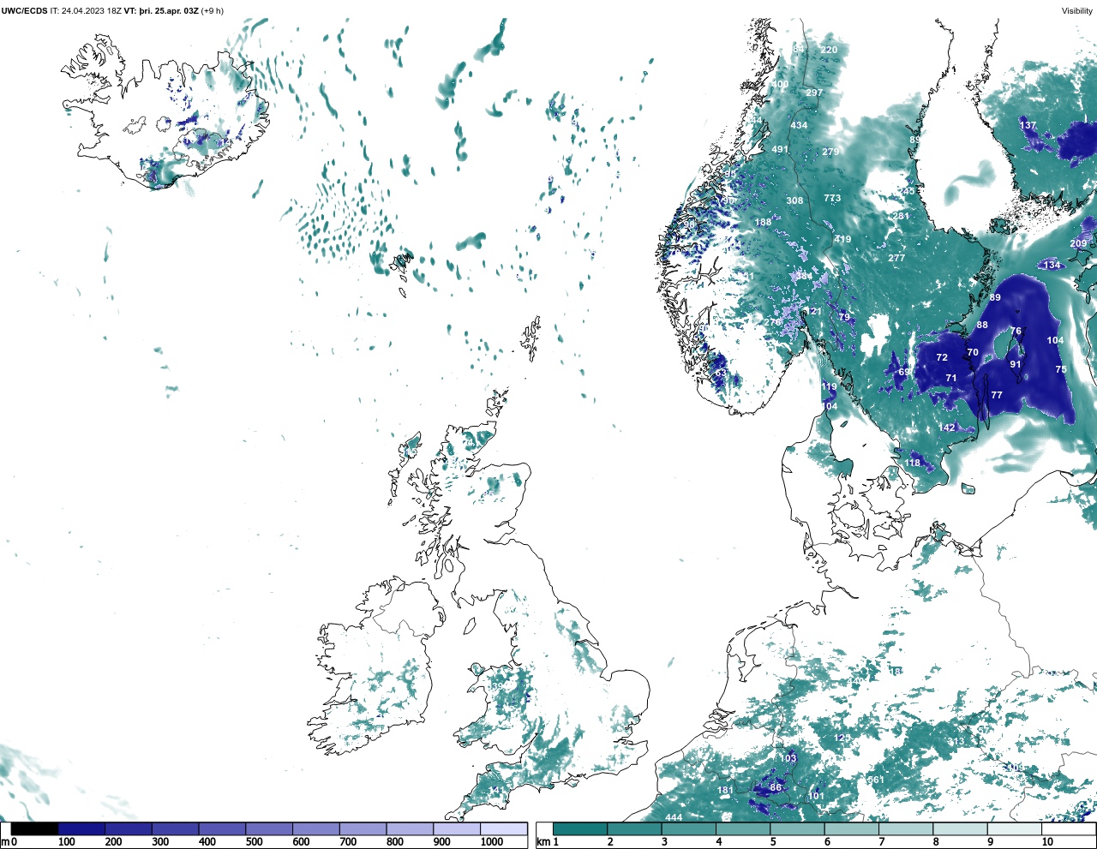This screenshot has width=1097, height=849.
Task: Click the black 0–100 m legend swatch
Action: tap(34, 829)
